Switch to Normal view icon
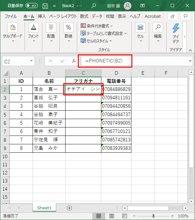 click(x=98, y=216)
